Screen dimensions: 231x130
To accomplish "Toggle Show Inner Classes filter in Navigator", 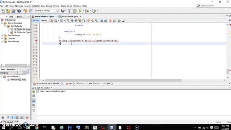I will (x=22, y=117).
